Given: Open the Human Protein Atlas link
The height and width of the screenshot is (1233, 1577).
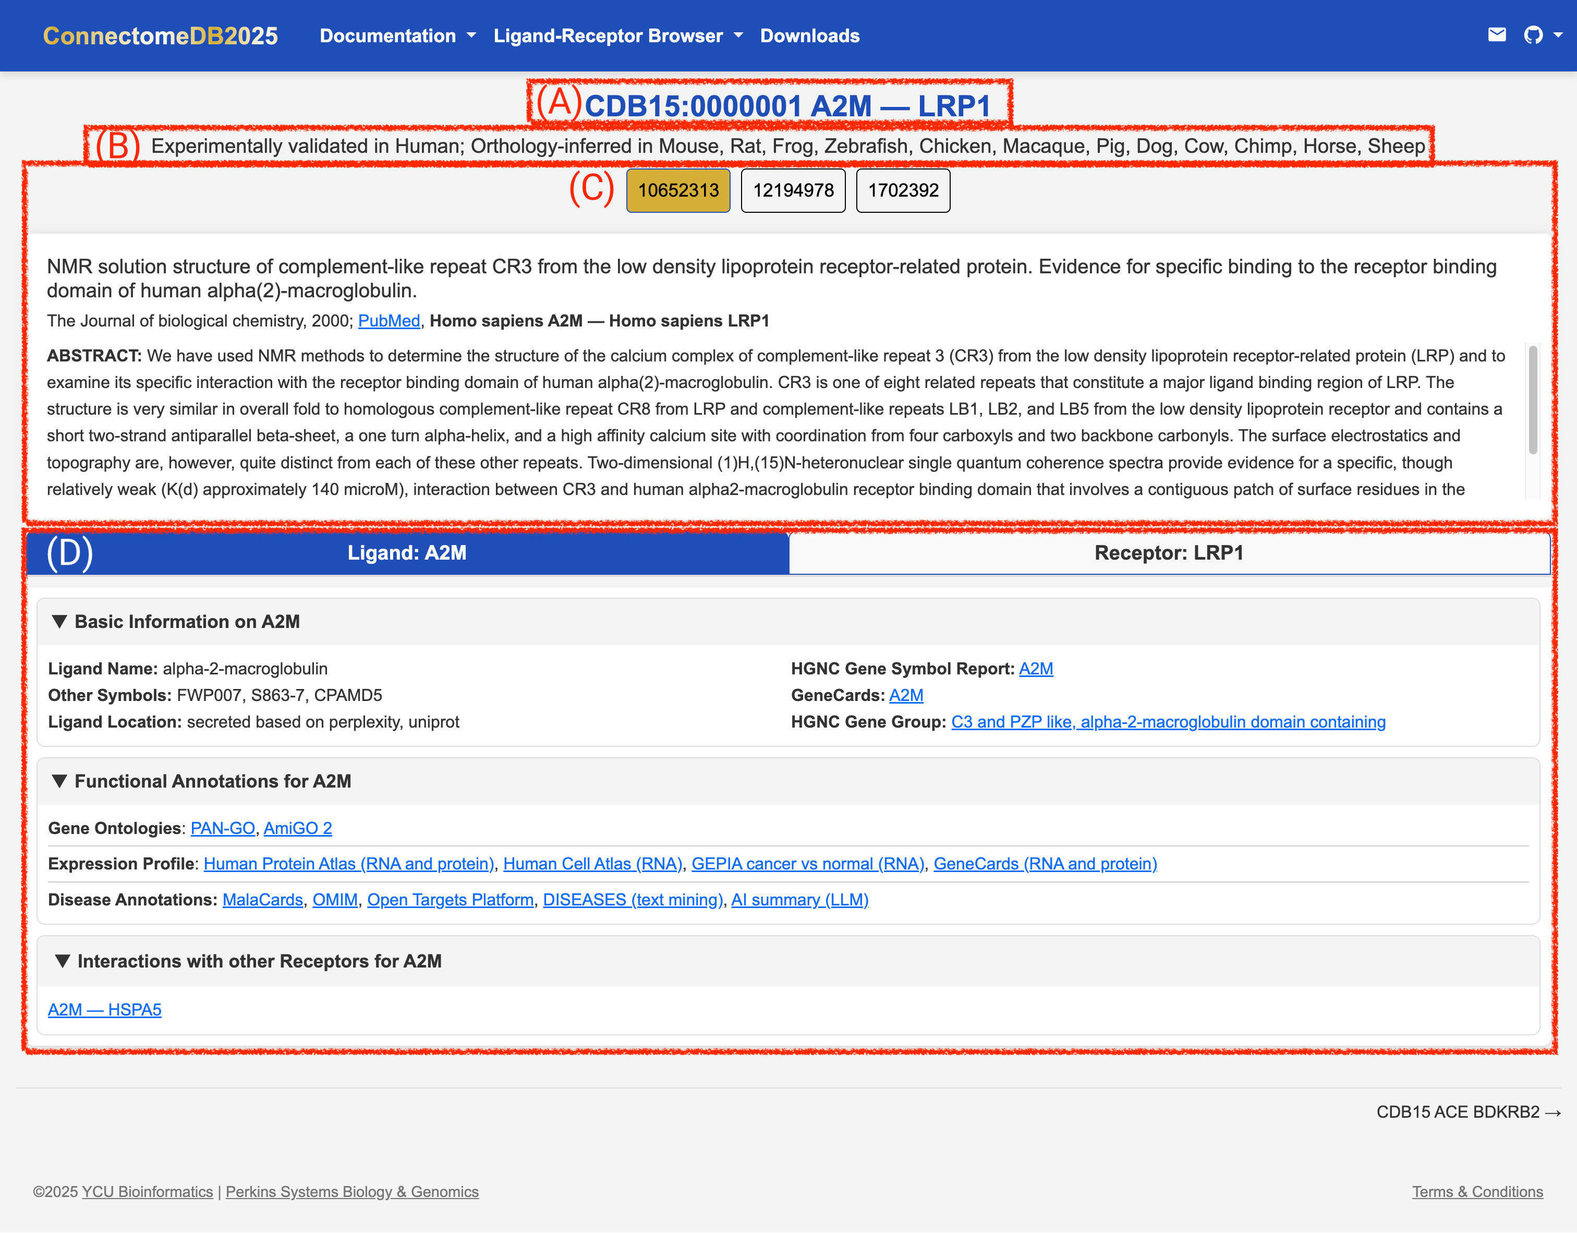Looking at the screenshot, I should point(349,864).
